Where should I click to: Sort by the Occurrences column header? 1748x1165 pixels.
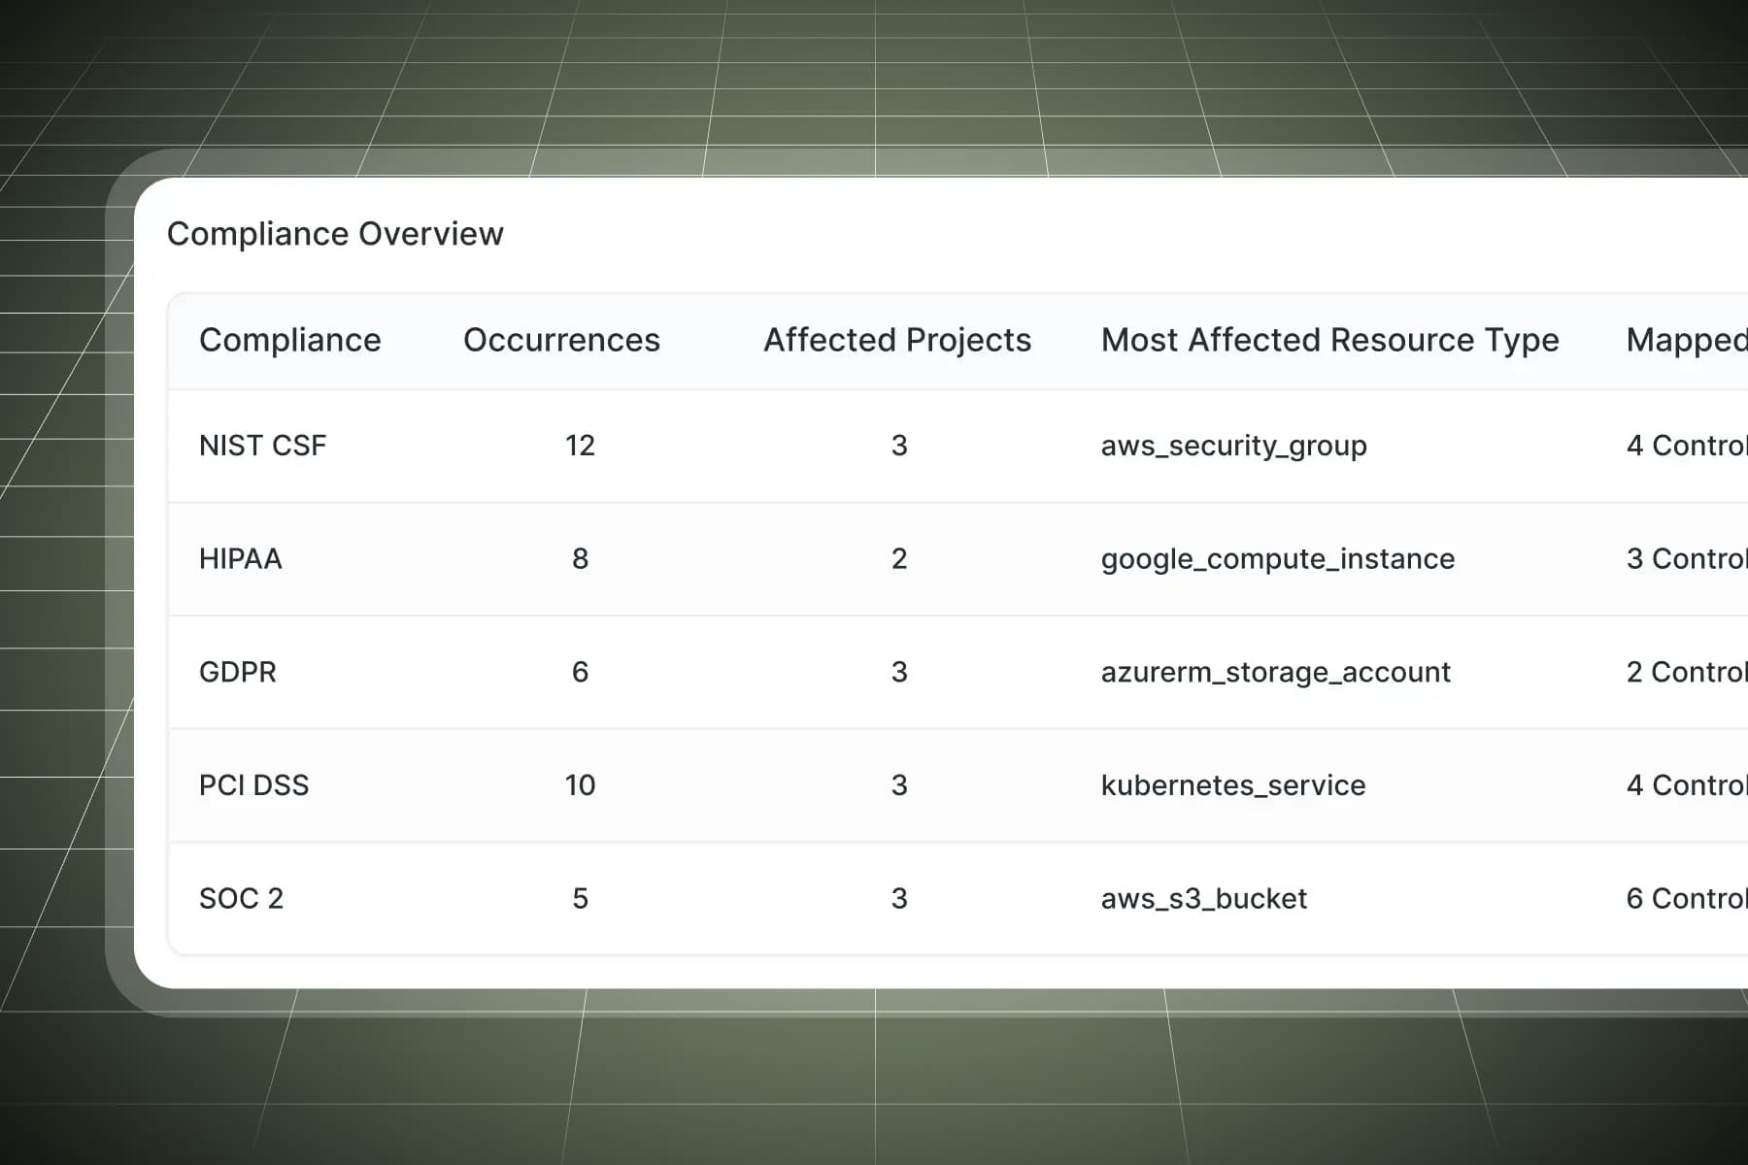click(x=561, y=340)
